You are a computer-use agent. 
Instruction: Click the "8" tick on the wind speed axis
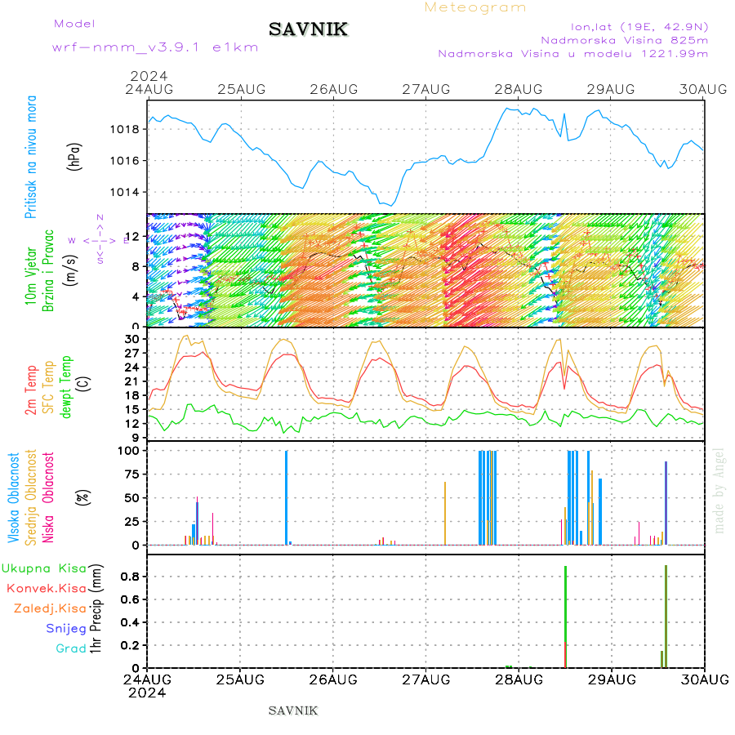136,267
